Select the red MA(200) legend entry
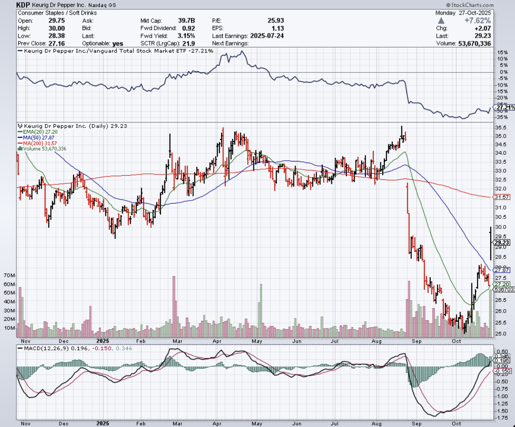The height and width of the screenshot is (427, 515). (x=37, y=143)
